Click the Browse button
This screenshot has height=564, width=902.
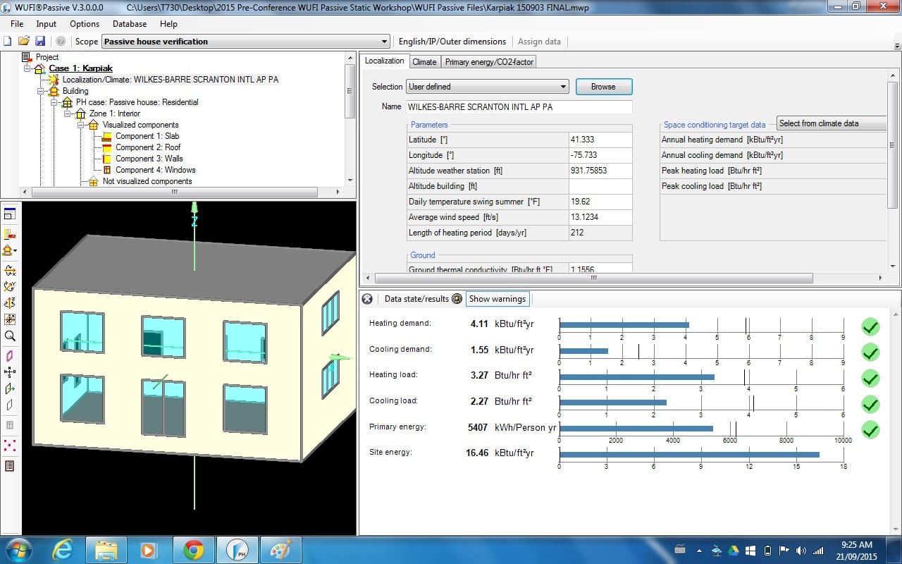tap(603, 87)
